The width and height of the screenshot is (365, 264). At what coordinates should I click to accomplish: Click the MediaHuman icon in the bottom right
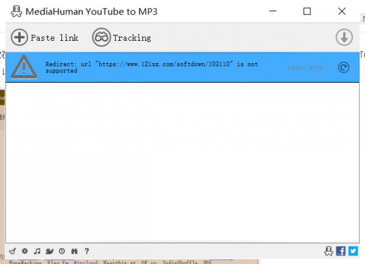point(328,251)
